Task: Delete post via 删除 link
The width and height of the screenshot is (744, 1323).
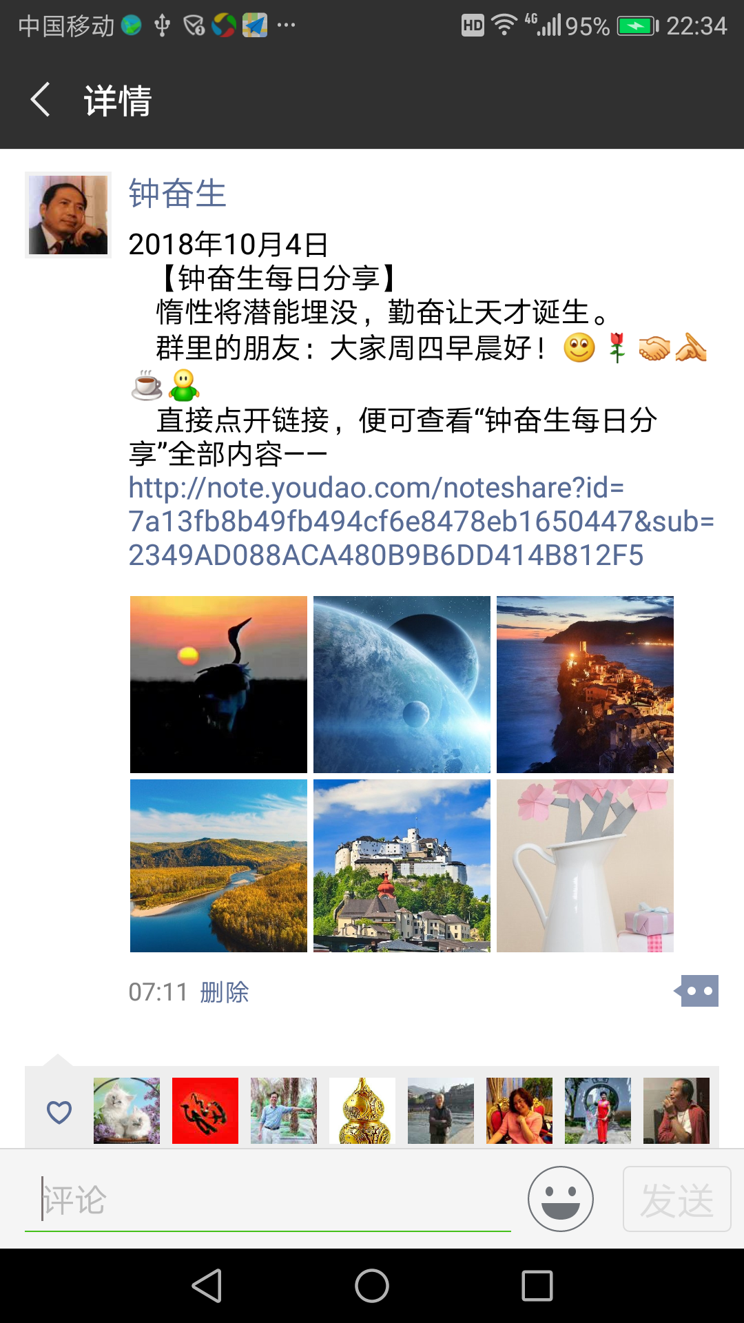Action: click(x=225, y=992)
